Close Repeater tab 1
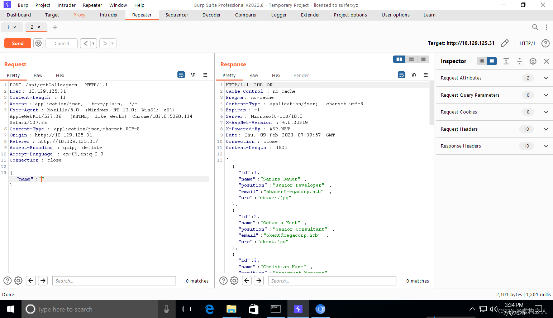Image resolution: width=553 pixels, height=318 pixels. pos(15,27)
